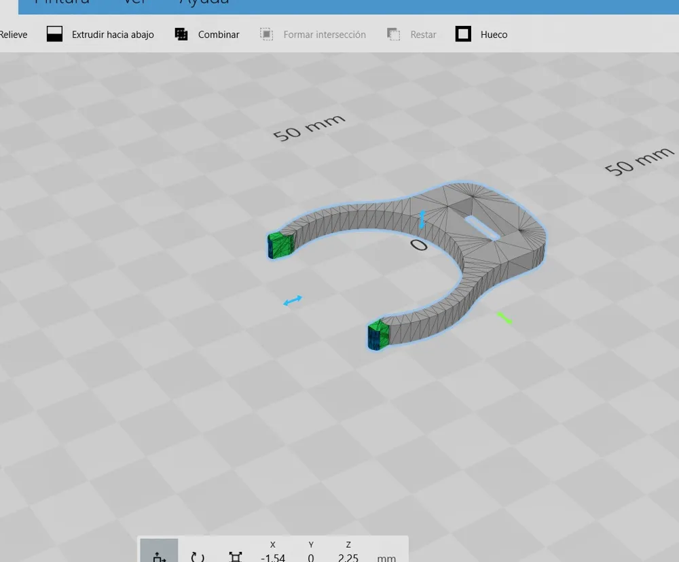This screenshot has width=679, height=562.
Task: Click the green axis handle near model
Action: tap(504, 318)
